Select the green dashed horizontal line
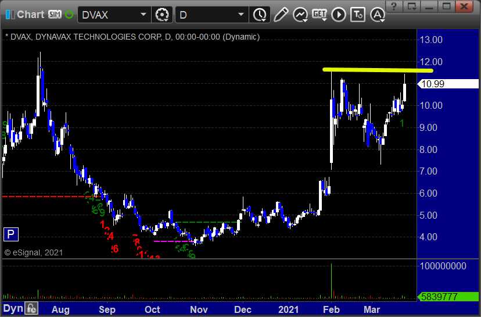 [x=209, y=222]
